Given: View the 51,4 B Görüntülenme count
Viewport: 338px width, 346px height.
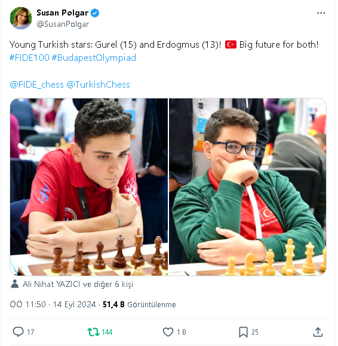Looking at the screenshot, I should (x=139, y=304).
